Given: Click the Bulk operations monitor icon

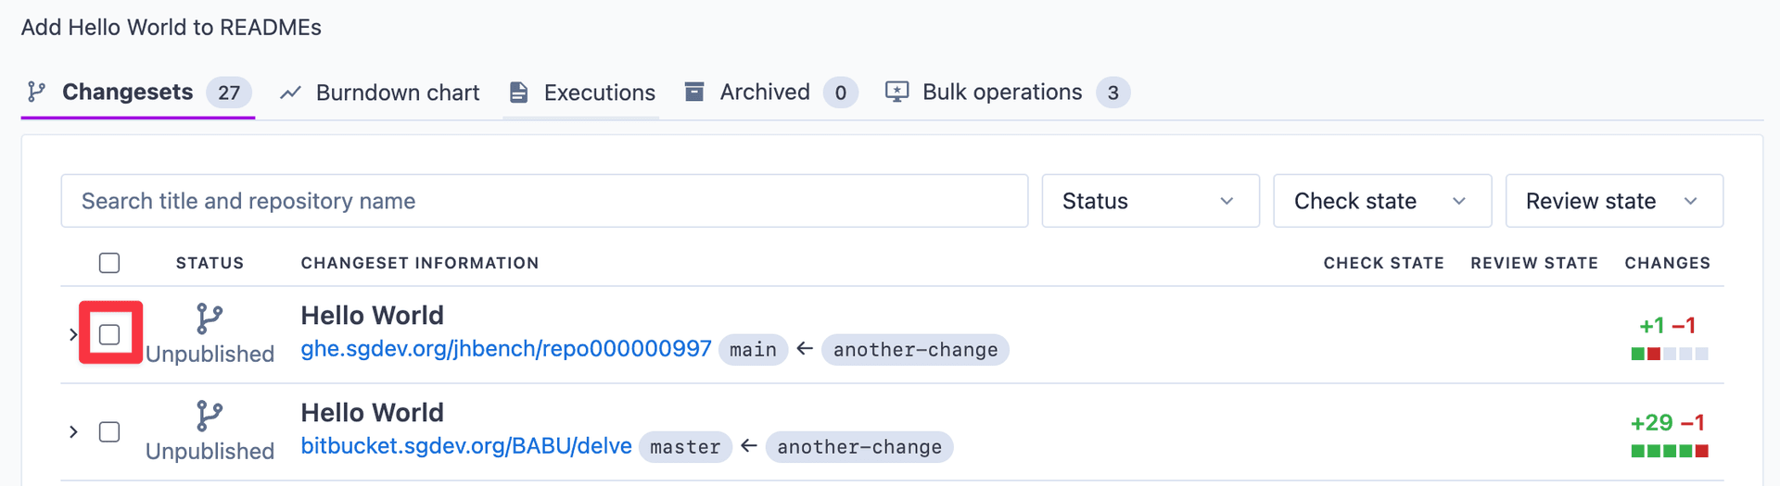Looking at the screenshot, I should (x=896, y=92).
